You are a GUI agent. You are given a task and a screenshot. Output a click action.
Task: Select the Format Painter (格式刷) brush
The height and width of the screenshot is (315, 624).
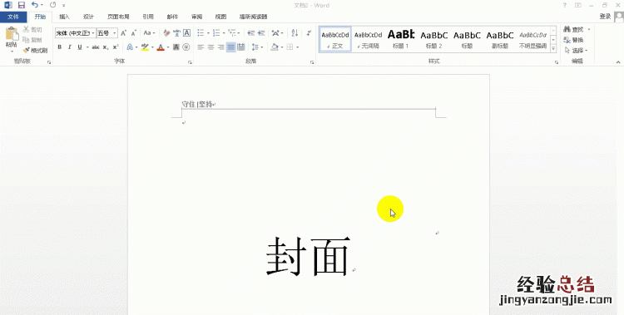point(35,50)
